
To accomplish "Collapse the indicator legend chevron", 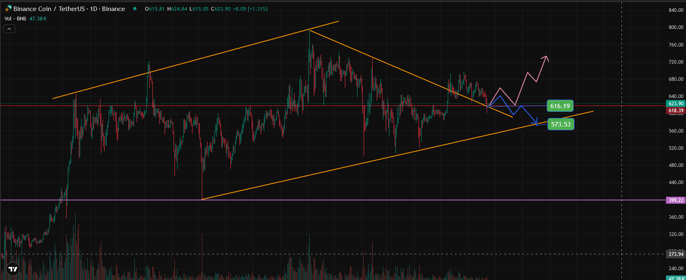I will tap(9, 29).
